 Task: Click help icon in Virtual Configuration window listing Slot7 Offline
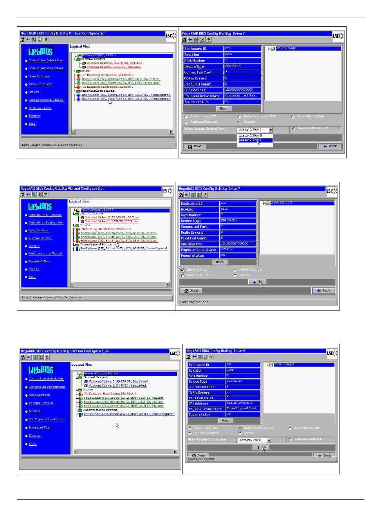[46, 194]
